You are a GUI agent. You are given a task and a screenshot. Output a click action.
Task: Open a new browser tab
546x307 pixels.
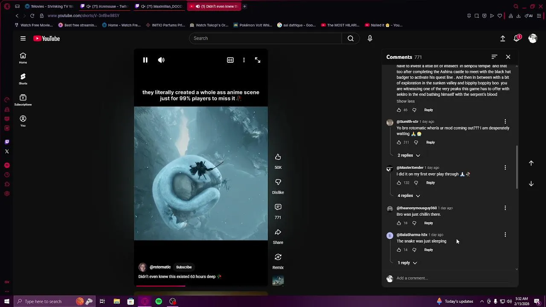[x=244, y=6]
